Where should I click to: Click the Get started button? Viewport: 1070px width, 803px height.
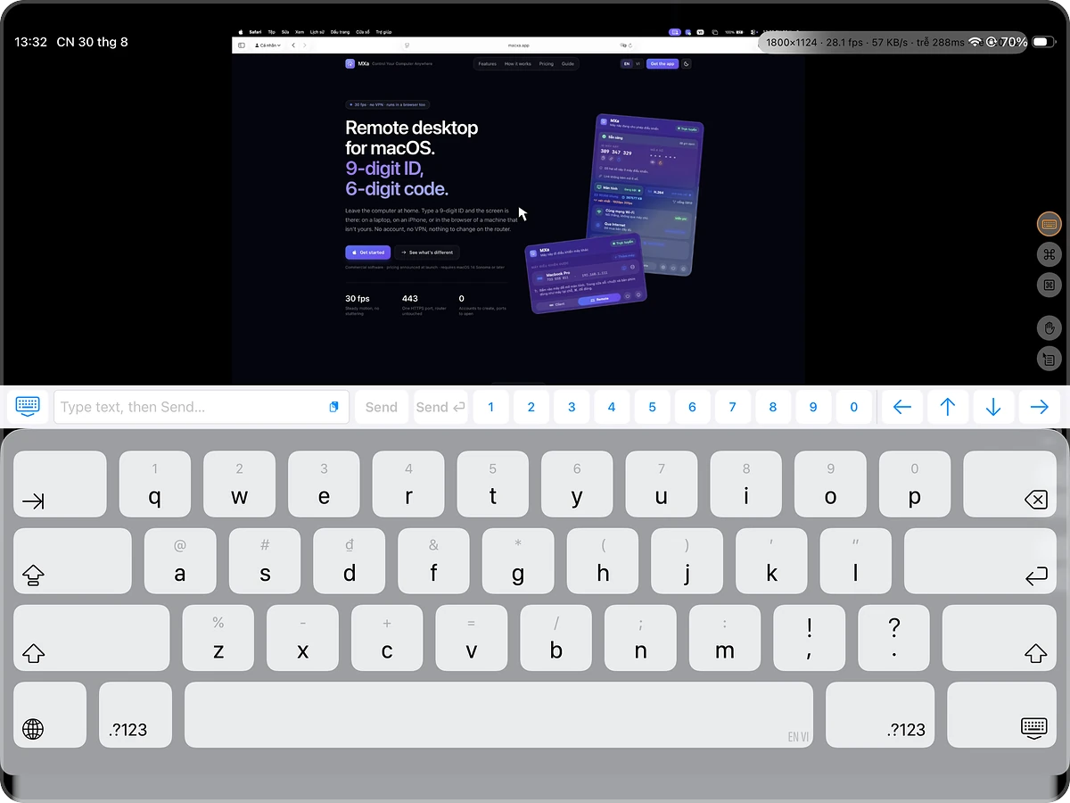[x=367, y=252]
